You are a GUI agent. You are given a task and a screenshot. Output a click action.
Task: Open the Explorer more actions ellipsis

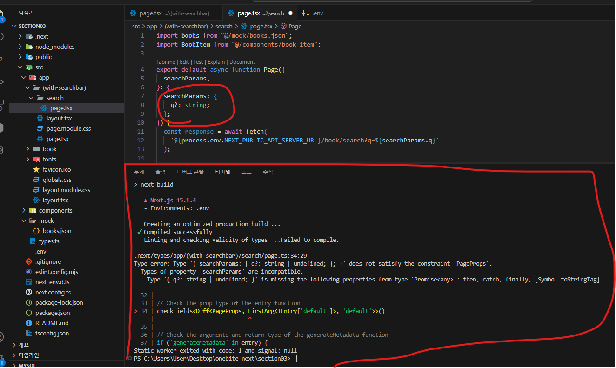(x=114, y=13)
